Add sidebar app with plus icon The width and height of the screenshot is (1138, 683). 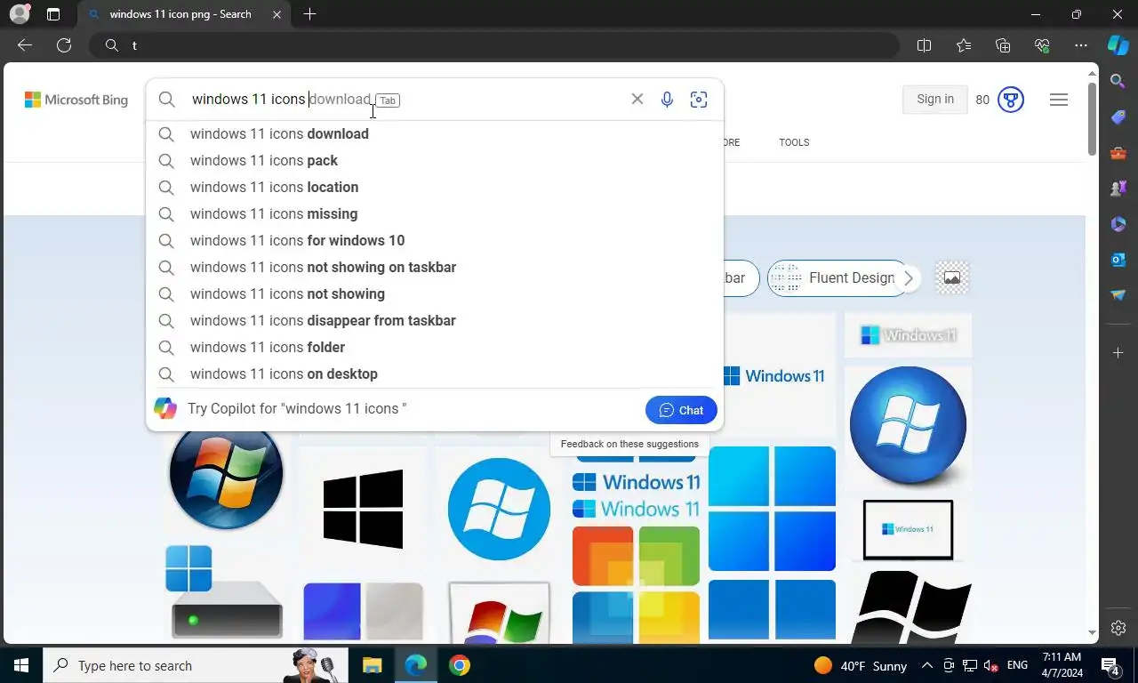coord(1118,353)
